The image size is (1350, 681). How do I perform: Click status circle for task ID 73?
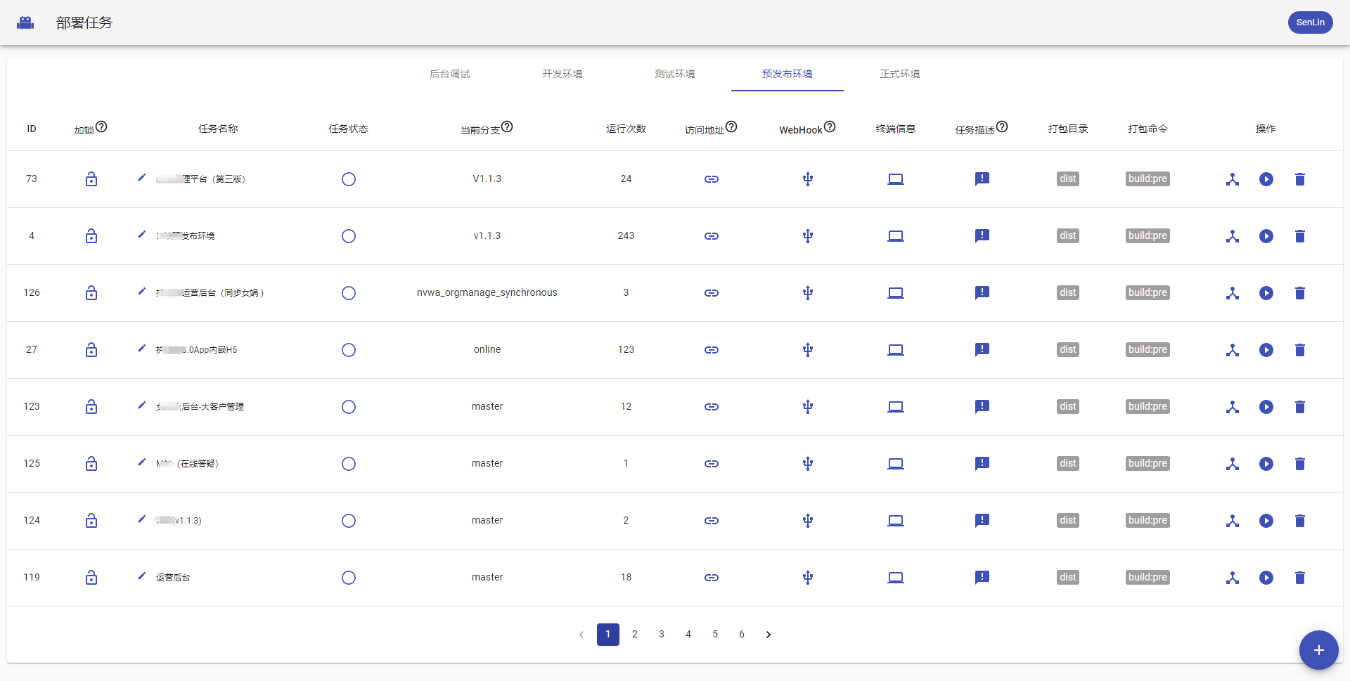tap(349, 179)
